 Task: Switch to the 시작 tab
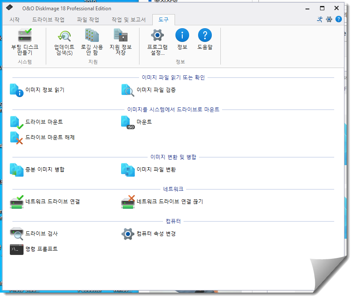[x=15, y=20]
